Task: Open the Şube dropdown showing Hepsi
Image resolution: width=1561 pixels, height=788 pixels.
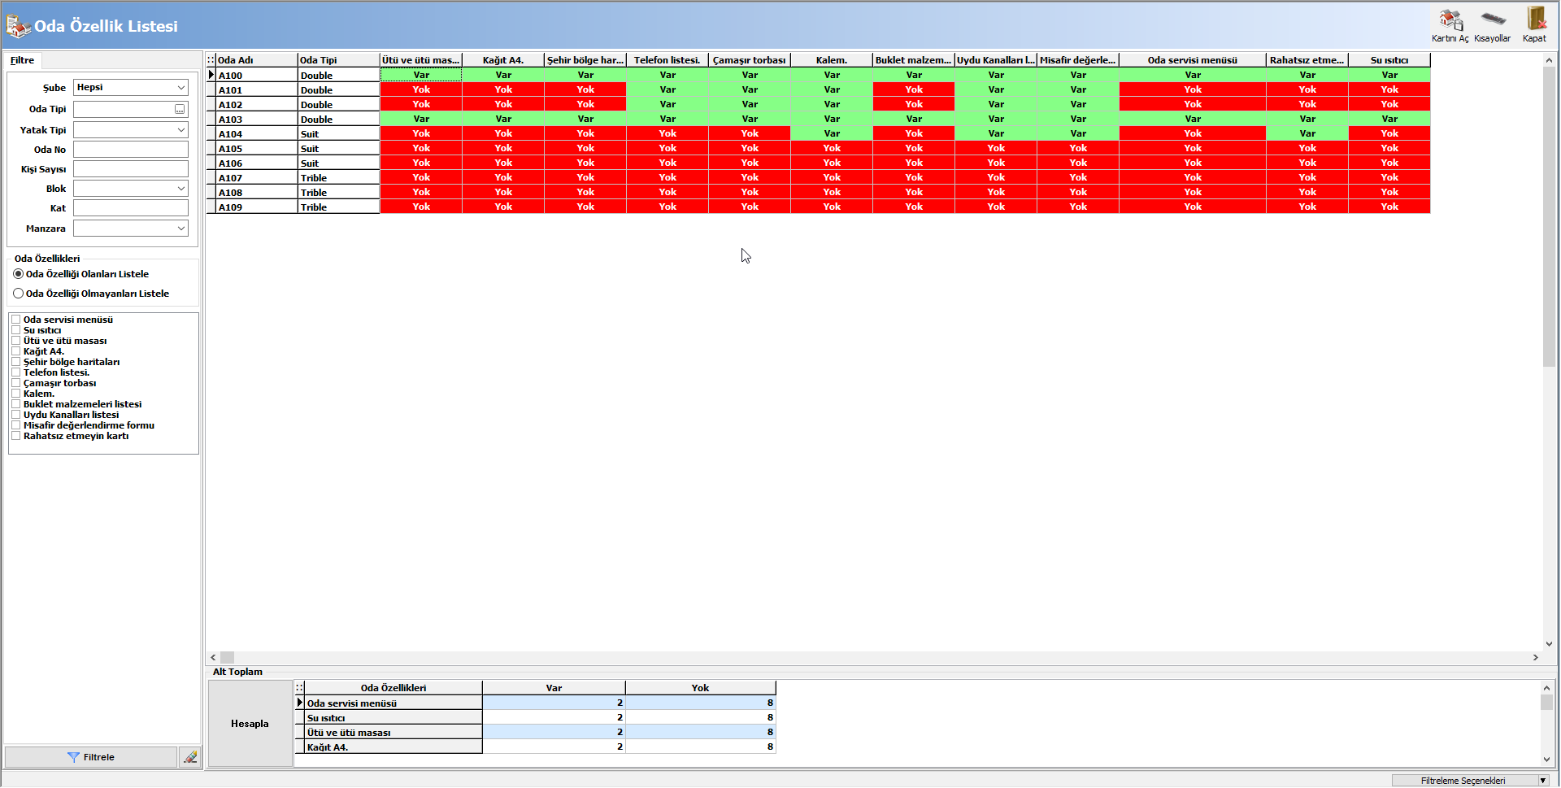Action: (x=131, y=87)
